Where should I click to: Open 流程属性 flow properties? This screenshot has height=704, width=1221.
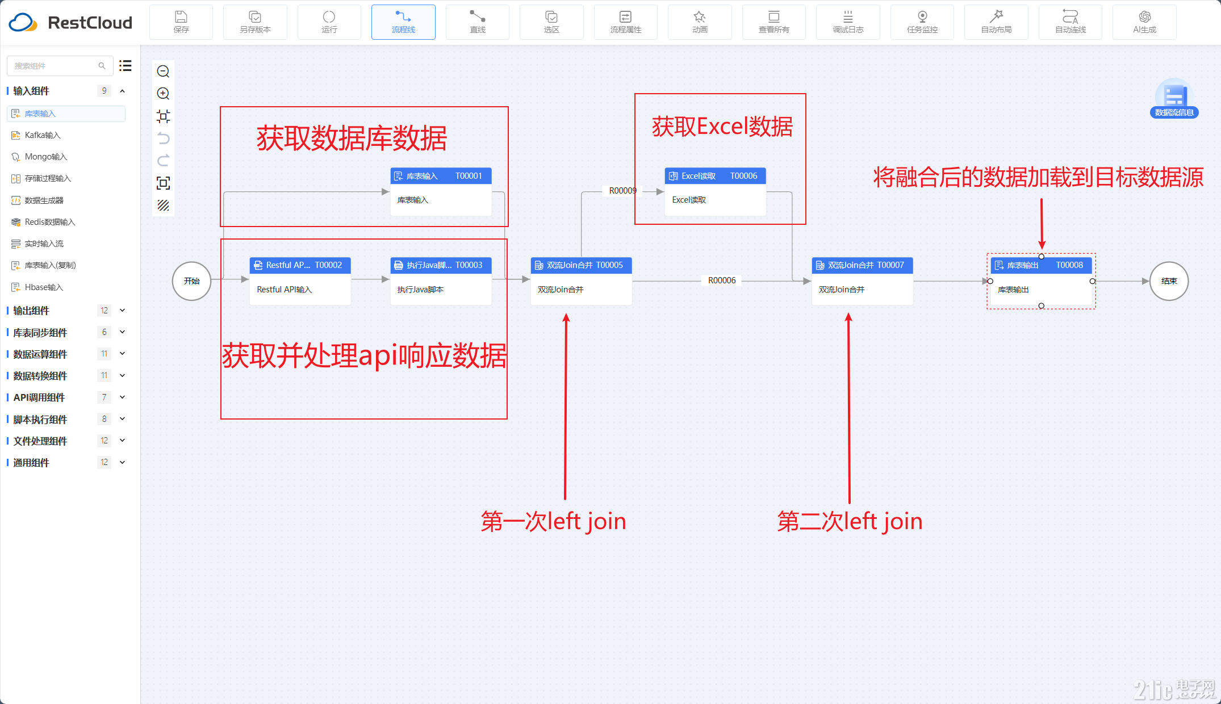pos(626,22)
